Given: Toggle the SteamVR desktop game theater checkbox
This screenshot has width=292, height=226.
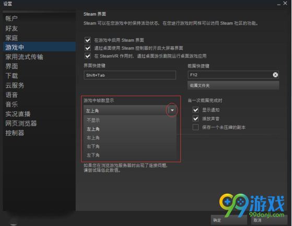Looking at the screenshot, I should coord(88,56).
